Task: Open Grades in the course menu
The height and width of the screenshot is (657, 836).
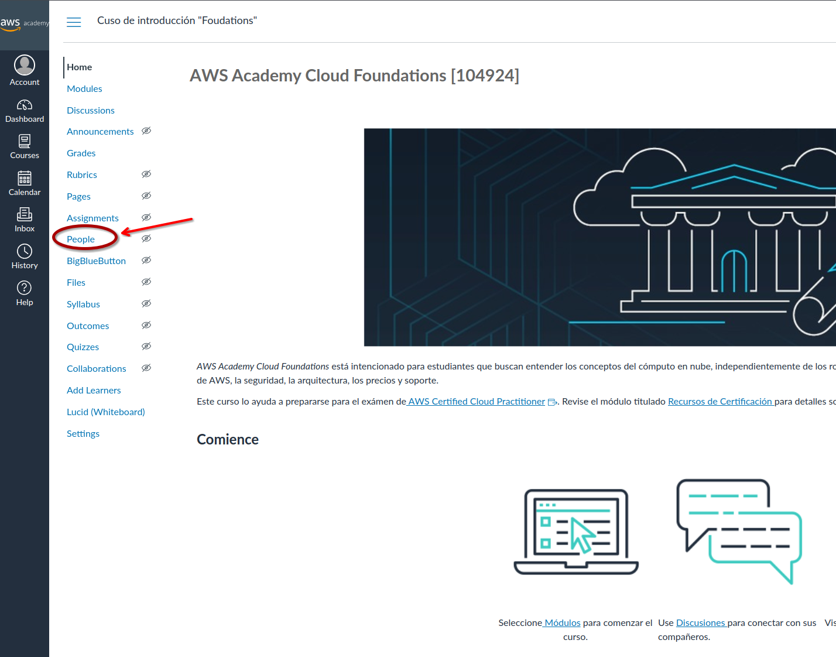Action: click(x=81, y=153)
